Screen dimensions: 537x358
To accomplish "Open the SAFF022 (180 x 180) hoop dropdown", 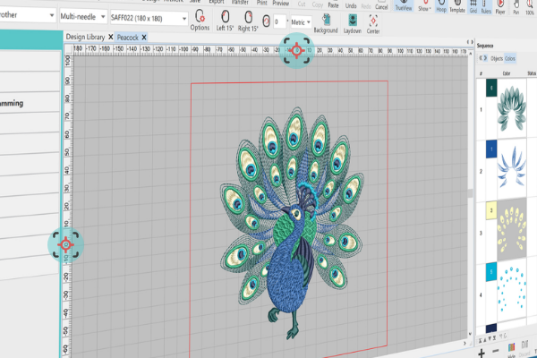I will pos(149,18).
